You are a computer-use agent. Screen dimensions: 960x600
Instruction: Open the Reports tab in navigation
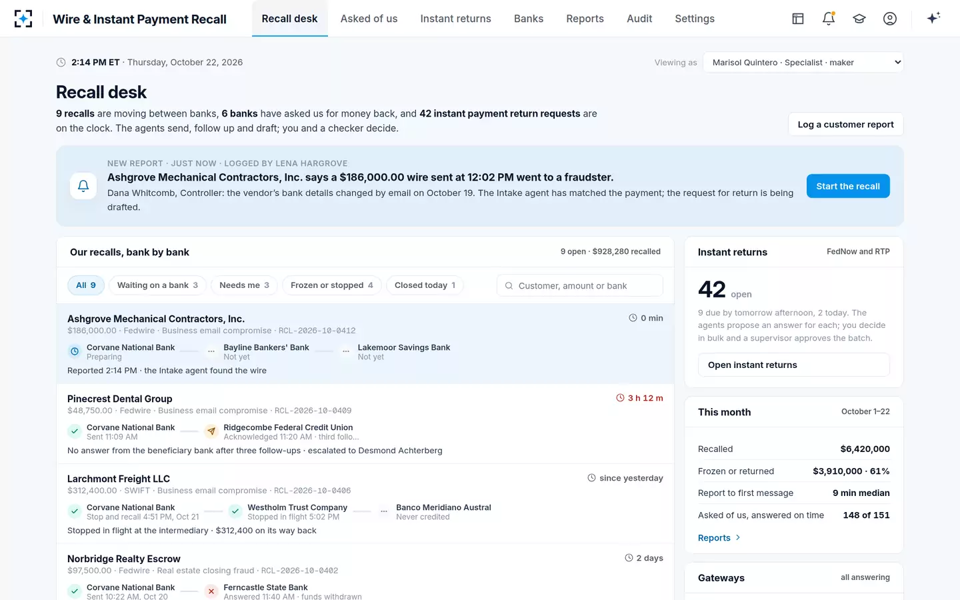pyautogui.click(x=585, y=19)
